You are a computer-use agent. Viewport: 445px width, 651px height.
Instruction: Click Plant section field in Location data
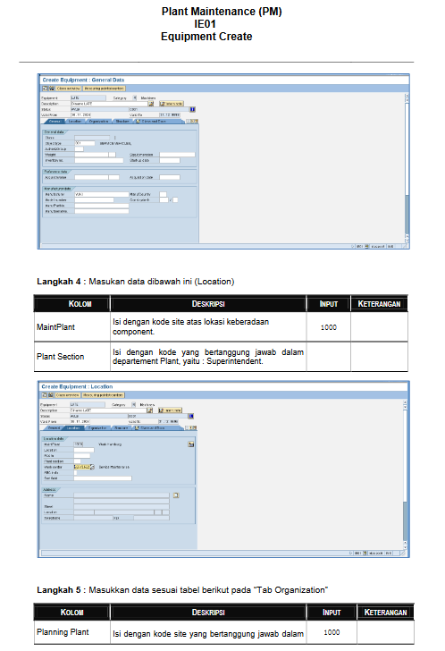(x=77, y=461)
